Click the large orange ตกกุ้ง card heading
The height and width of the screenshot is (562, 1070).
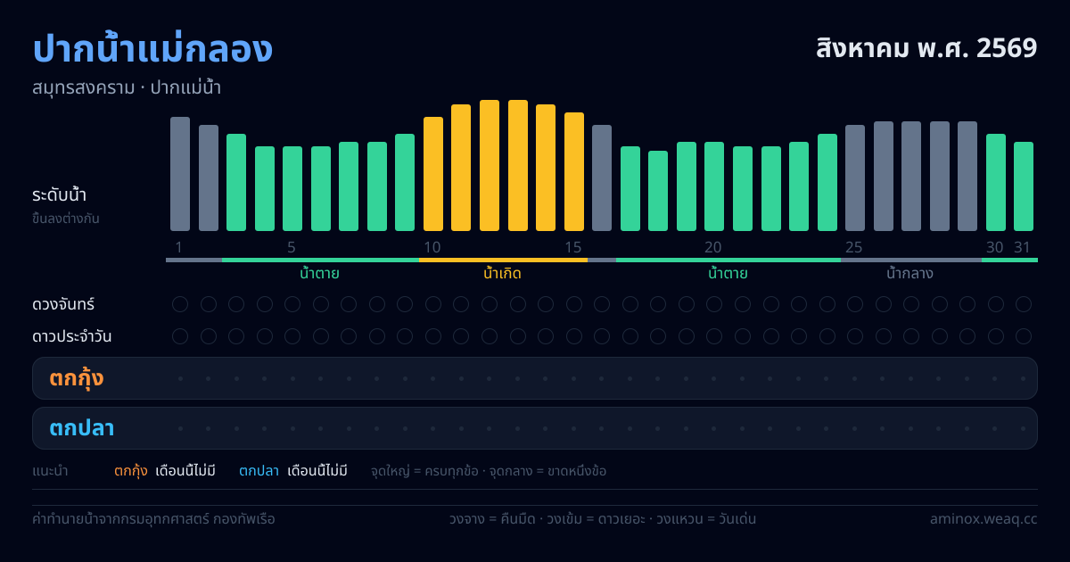[77, 378]
